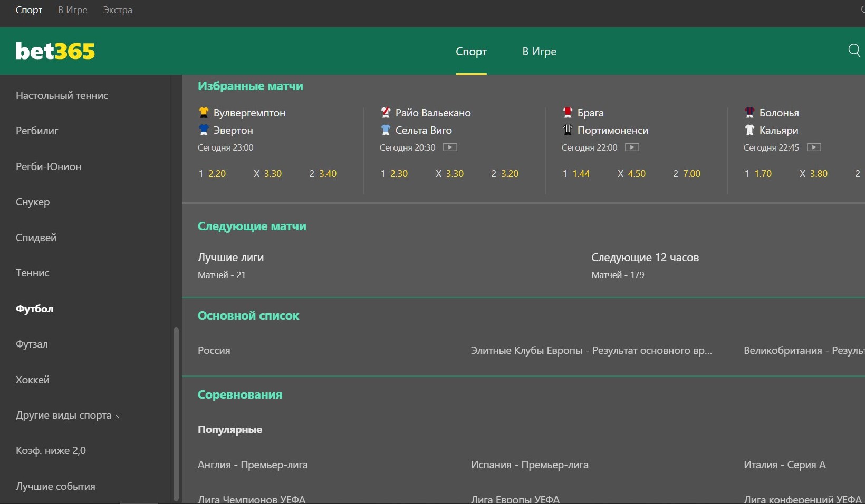865x504 pixels.
Task: Click the Следующие матчи heading
Action: pyautogui.click(x=252, y=226)
